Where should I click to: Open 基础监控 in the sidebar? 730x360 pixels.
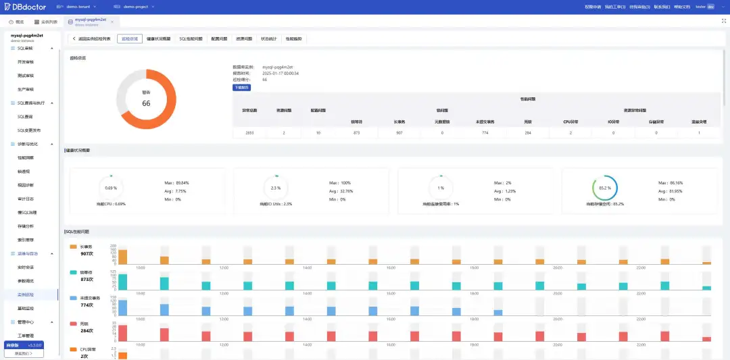(26, 308)
